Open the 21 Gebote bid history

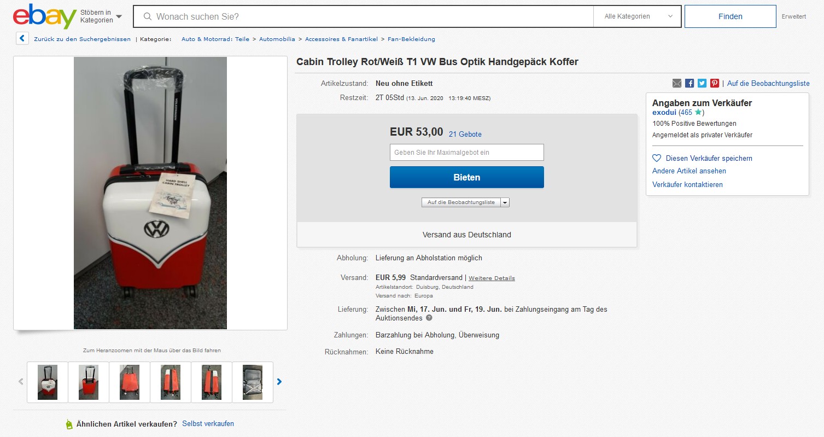click(x=465, y=134)
